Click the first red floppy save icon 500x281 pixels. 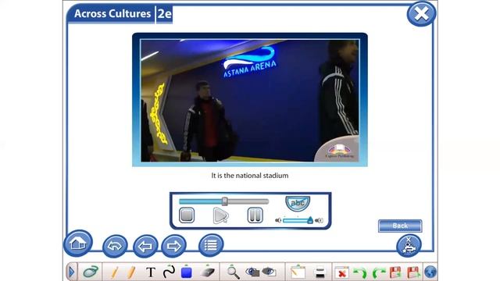pos(395,272)
